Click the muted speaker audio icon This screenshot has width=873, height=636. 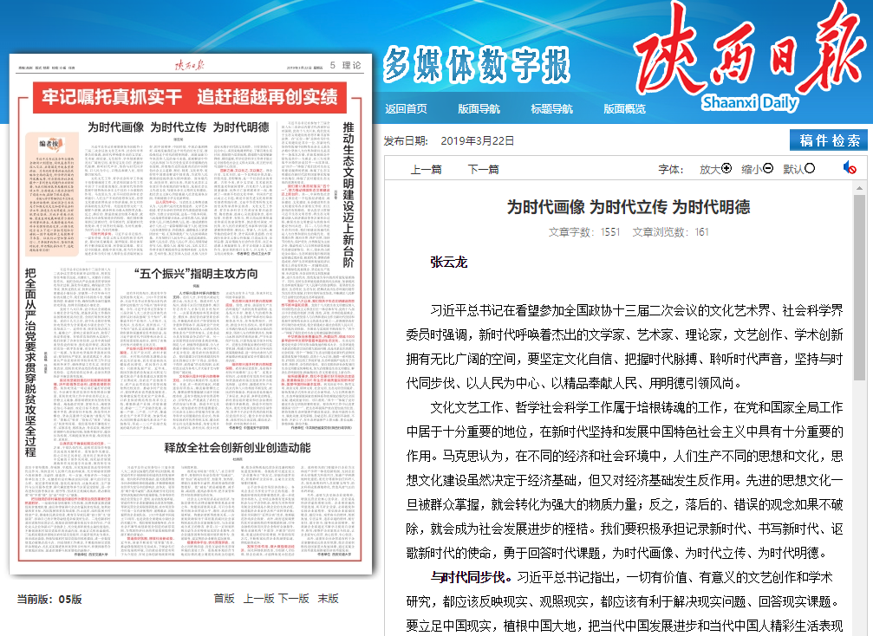(x=850, y=168)
